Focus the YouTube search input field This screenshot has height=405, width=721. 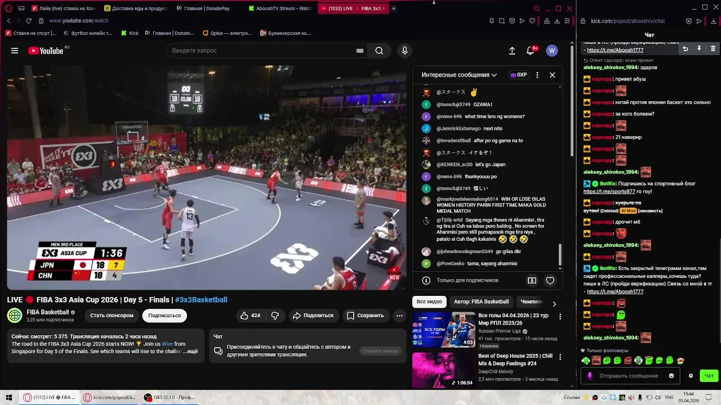point(262,51)
